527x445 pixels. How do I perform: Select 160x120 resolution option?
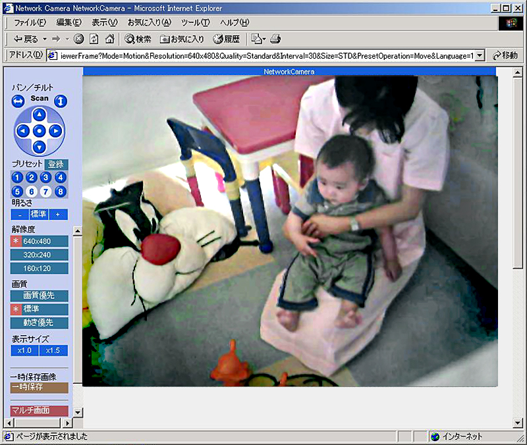40,269
